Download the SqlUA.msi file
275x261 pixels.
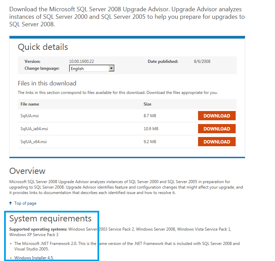coord(217,116)
